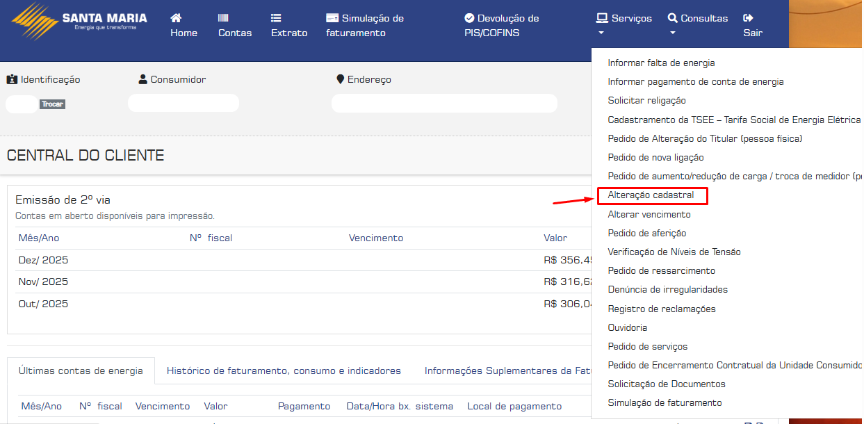Open Devolução de PIS/COFINS check icon
The image size is (864, 424).
469,18
